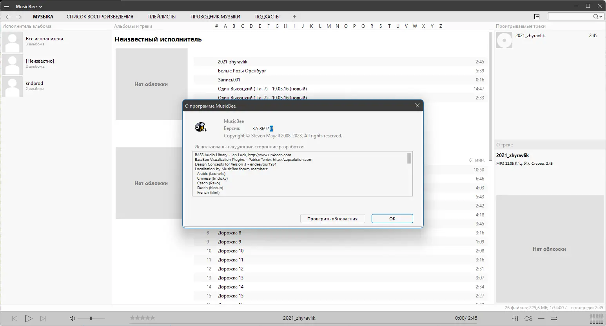Click the Исполнитель альбома column header

27,26
